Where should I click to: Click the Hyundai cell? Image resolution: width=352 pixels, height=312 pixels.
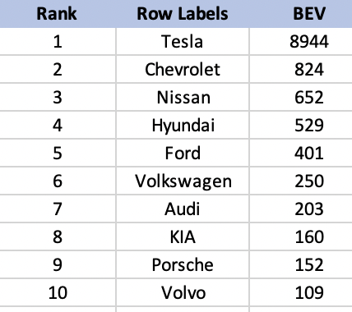point(183,125)
